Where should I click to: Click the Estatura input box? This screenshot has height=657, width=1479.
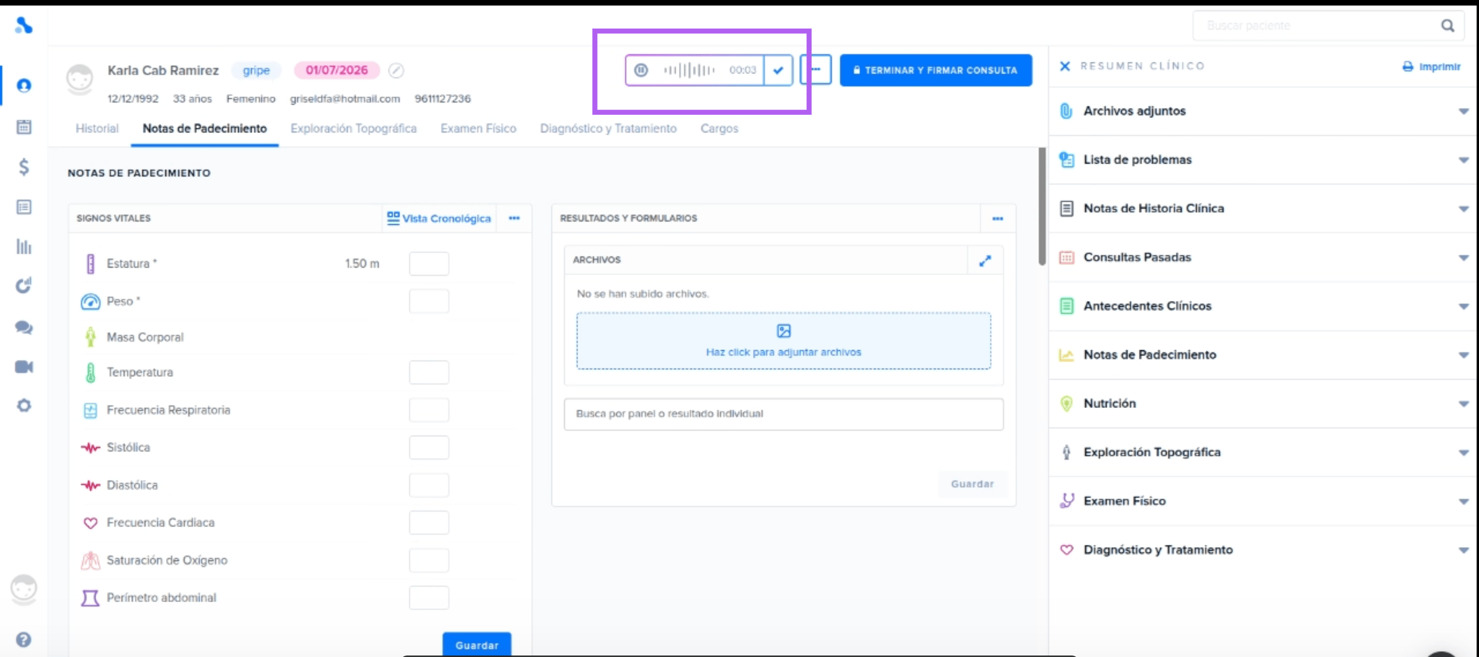click(429, 264)
